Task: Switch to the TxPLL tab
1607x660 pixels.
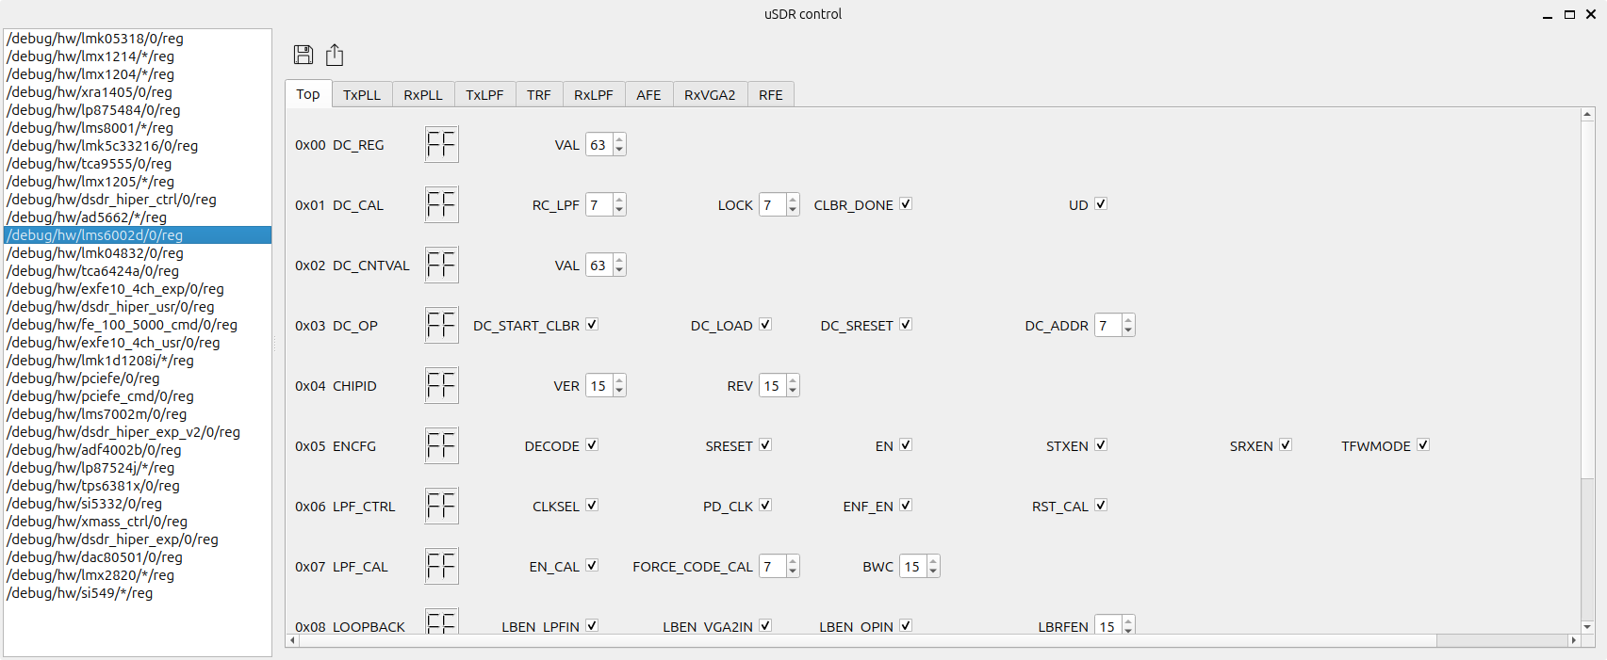Action: click(362, 95)
